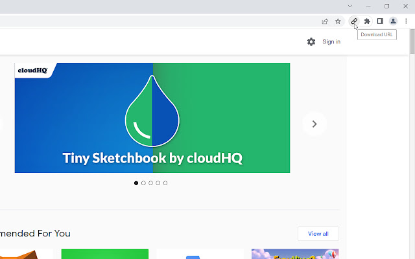The width and height of the screenshot is (415, 259).
Task: Click the page vertical scrollbar thumb
Action: click(412, 42)
